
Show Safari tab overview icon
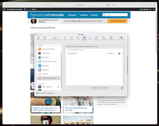[x=154, y=5]
